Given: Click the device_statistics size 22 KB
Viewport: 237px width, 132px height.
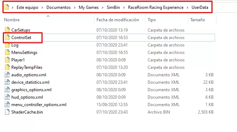Looking at the screenshot, I should click(208, 82).
